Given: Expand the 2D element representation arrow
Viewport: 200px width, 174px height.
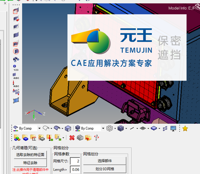Looking at the screenshot, I should click(x=148, y=129).
